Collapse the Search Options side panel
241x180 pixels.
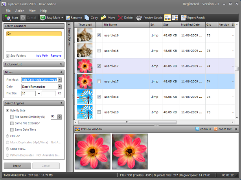click(69, 24)
